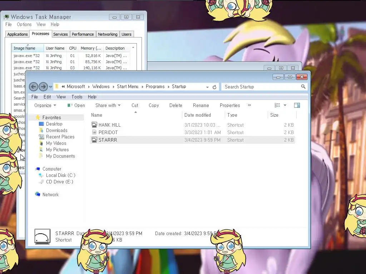The width and height of the screenshot is (366, 274).
Task: Show more toolbar commands chevron
Action: tap(249, 105)
